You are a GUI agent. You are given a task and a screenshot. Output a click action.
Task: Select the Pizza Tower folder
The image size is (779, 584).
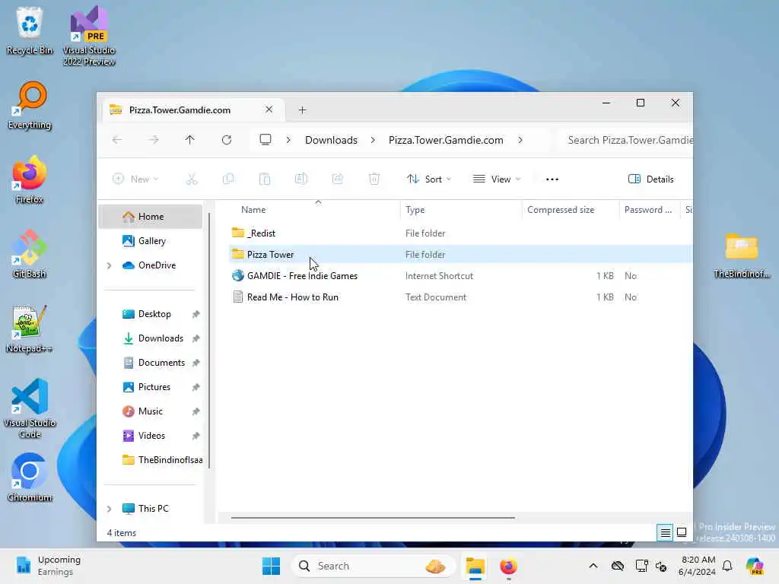[x=459, y=254]
